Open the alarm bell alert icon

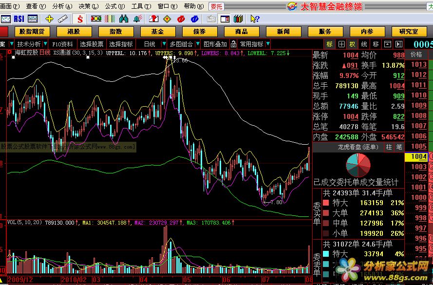pos(137,19)
